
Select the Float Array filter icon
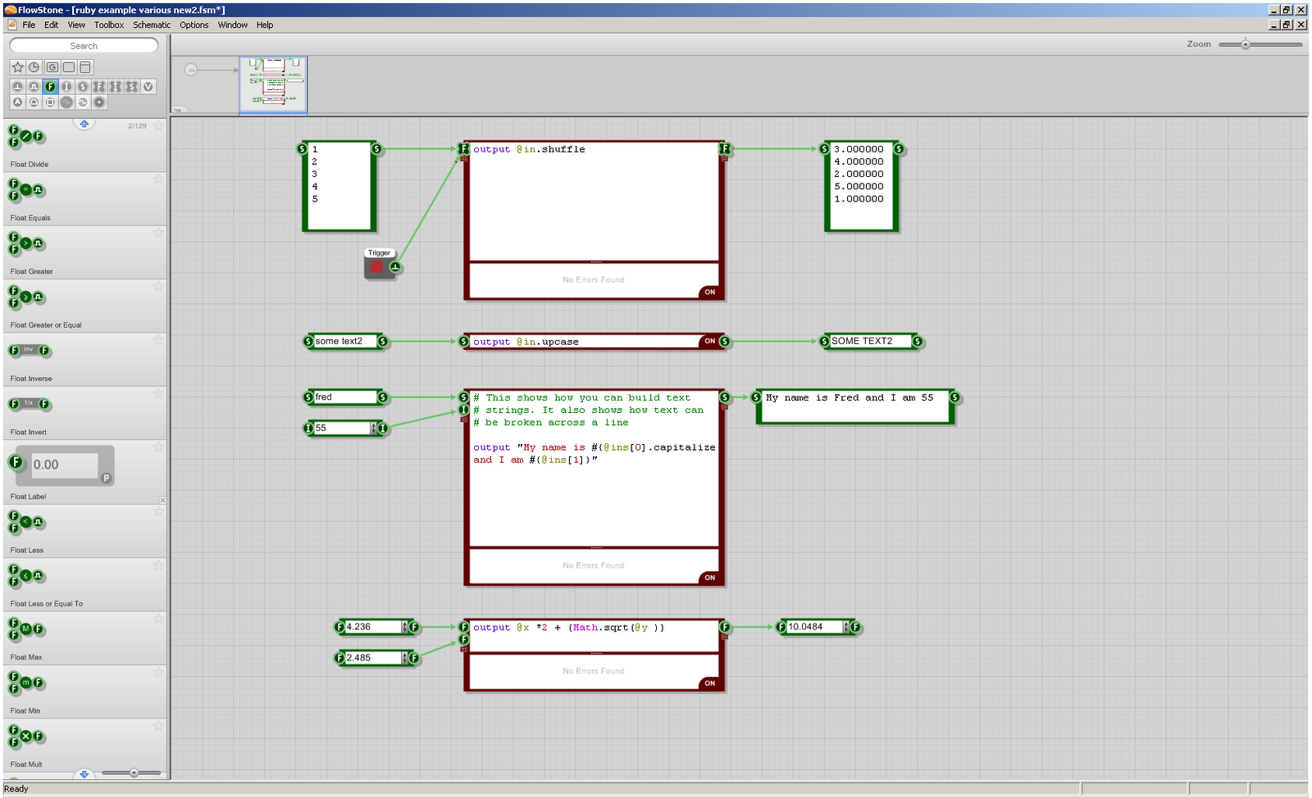click(100, 86)
